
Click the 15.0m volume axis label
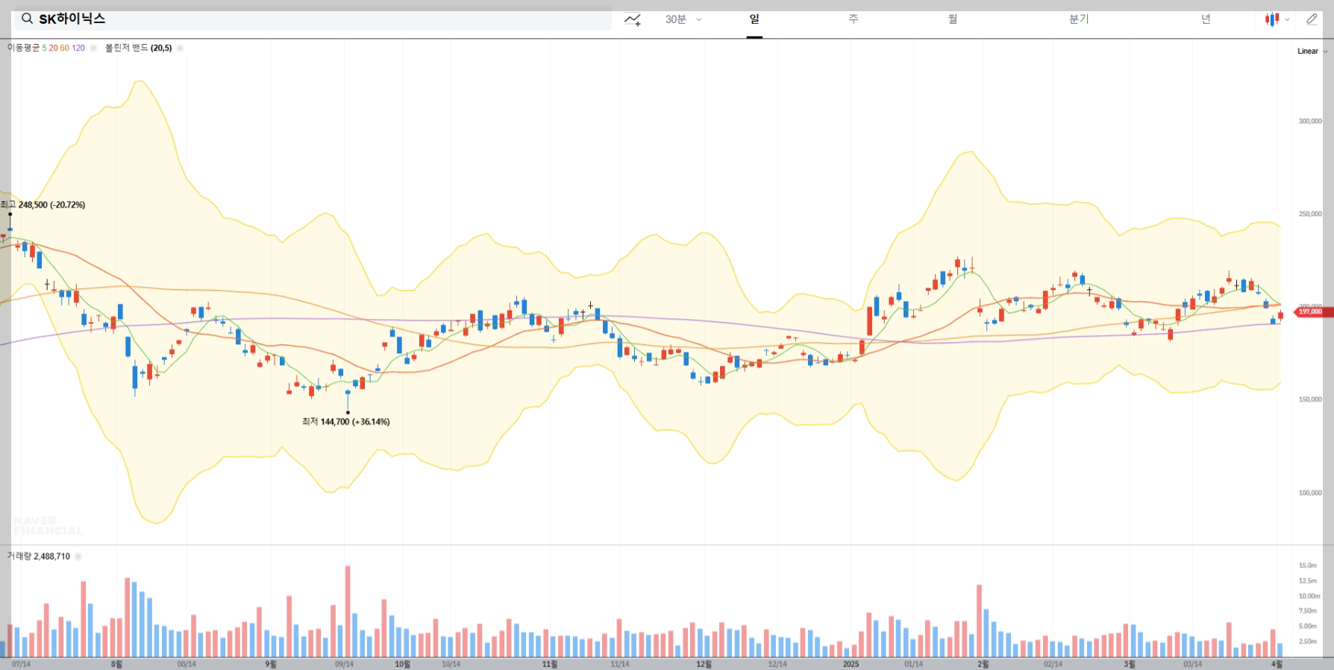coord(1308,566)
